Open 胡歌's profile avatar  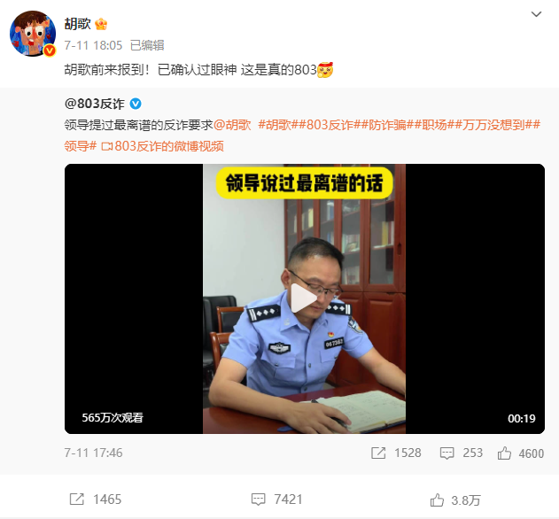pyautogui.click(x=33, y=34)
